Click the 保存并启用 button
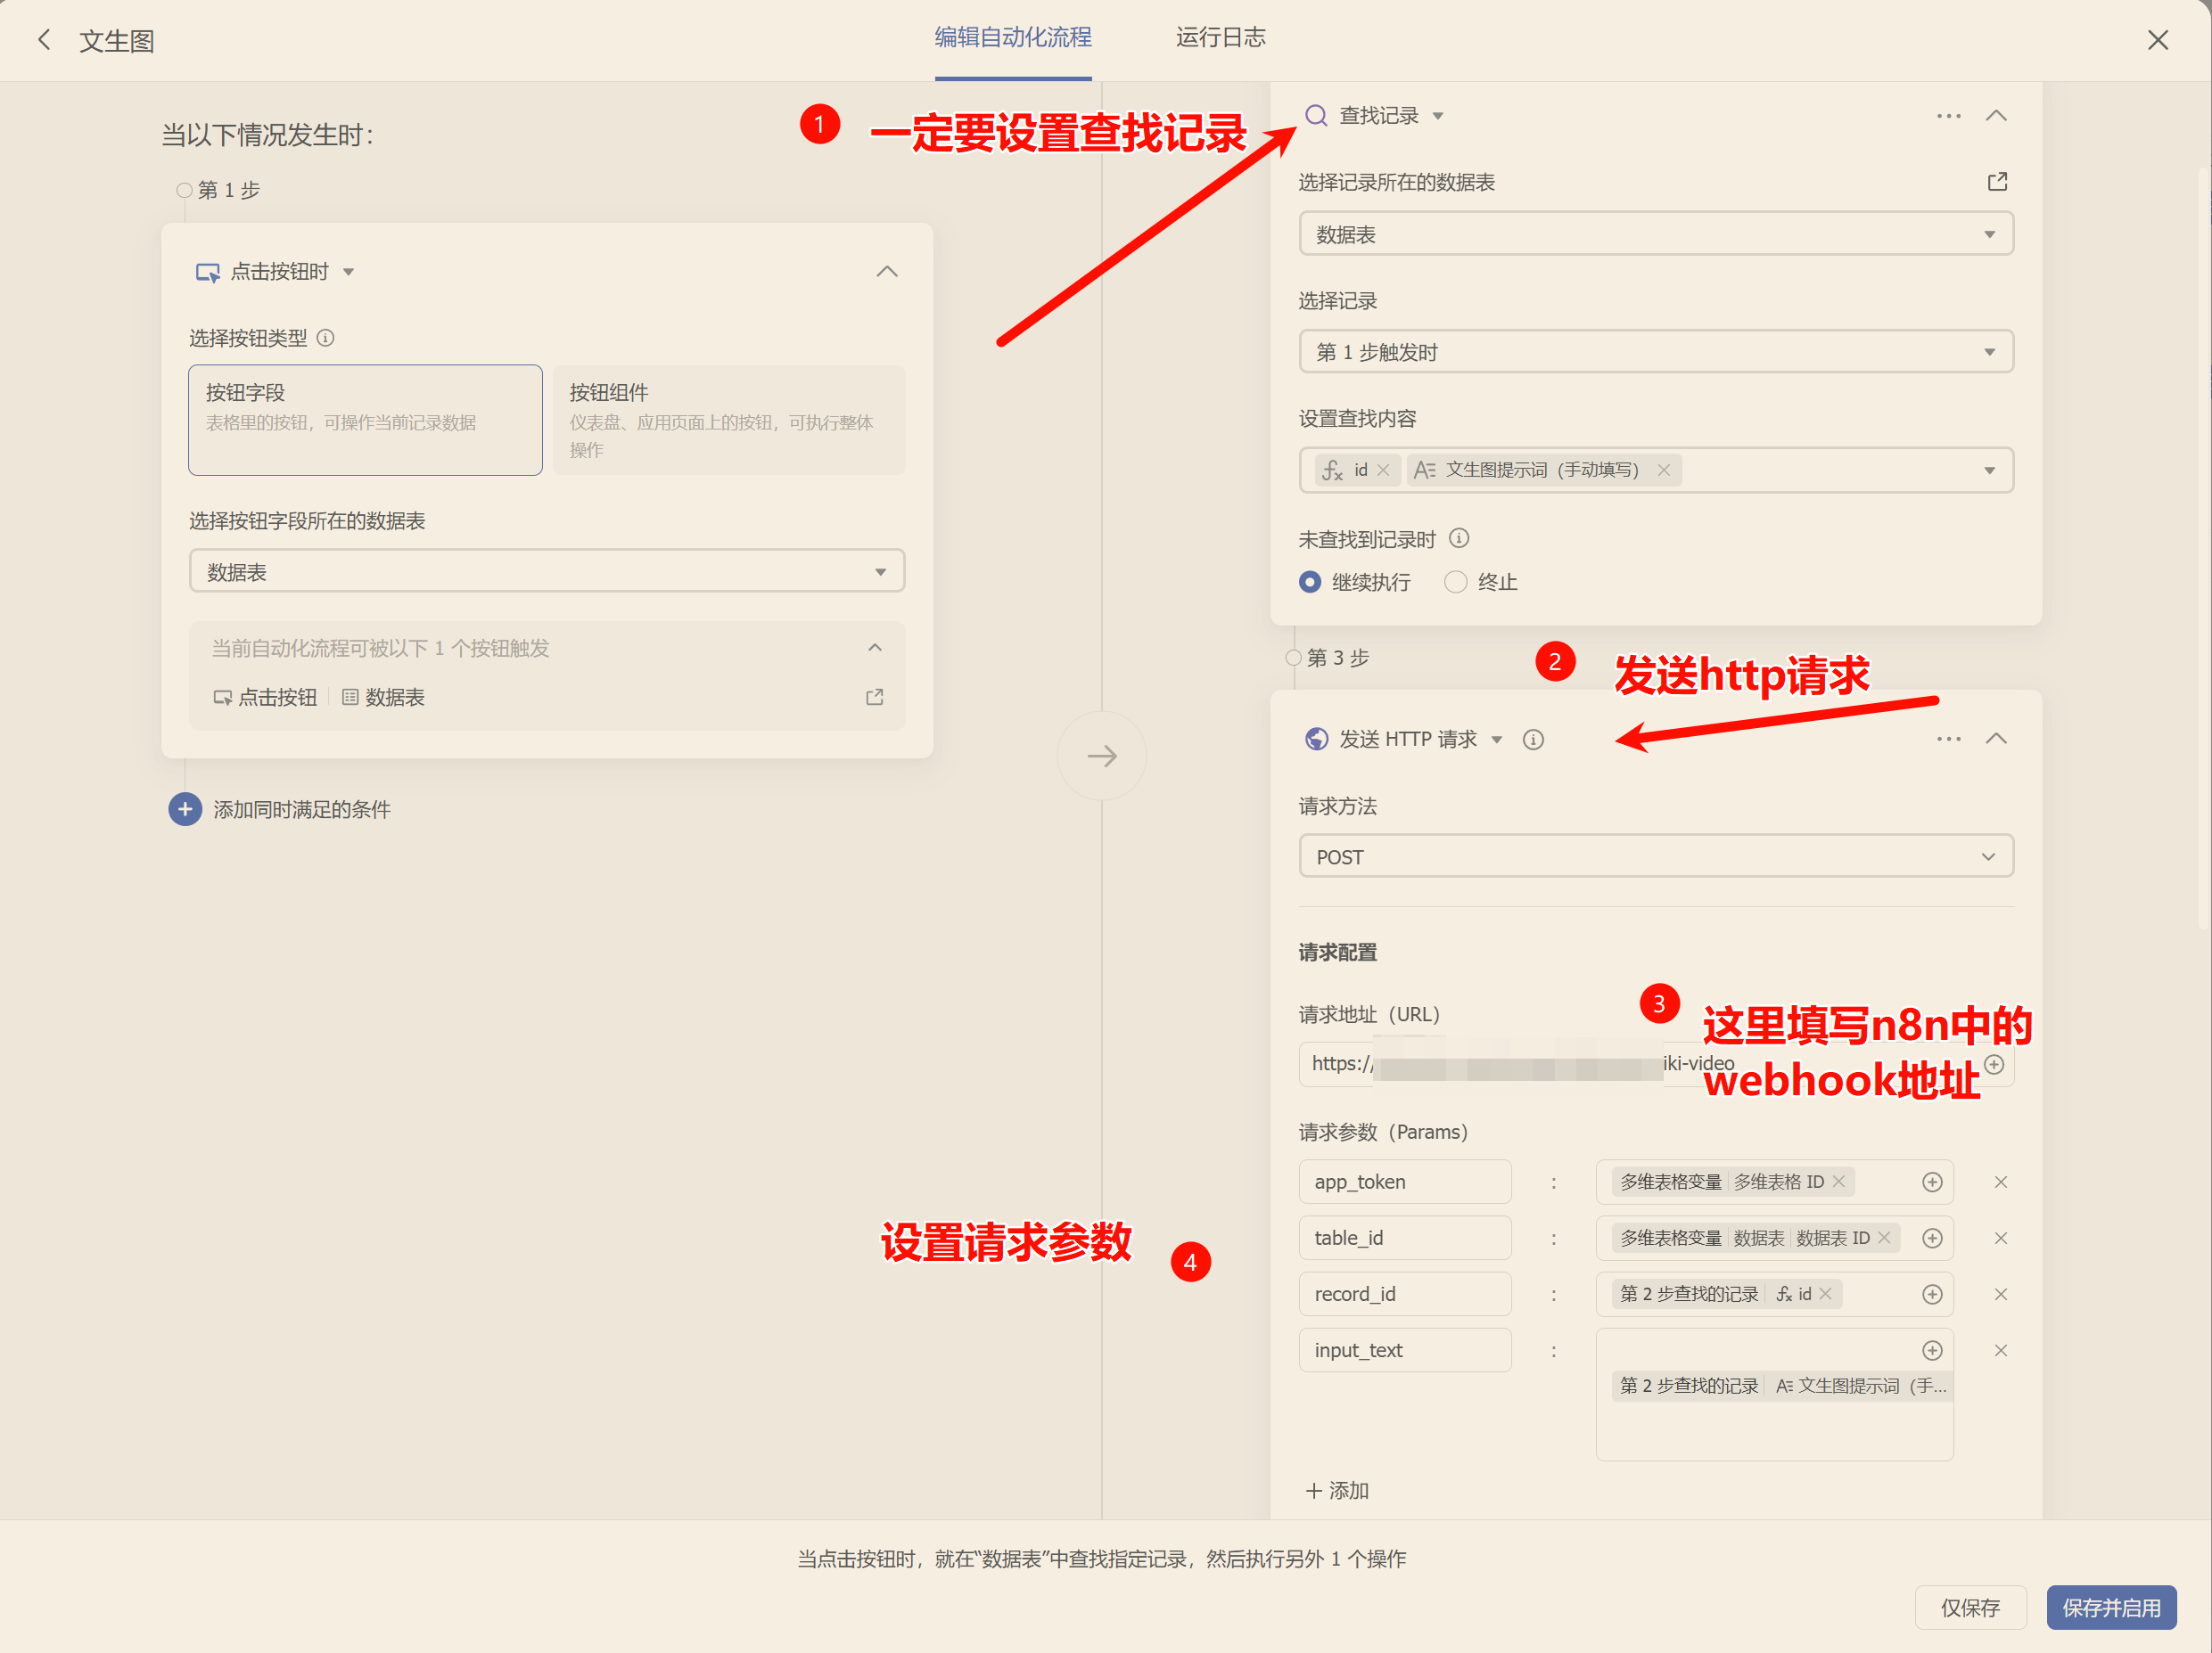 click(x=2111, y=1607)
